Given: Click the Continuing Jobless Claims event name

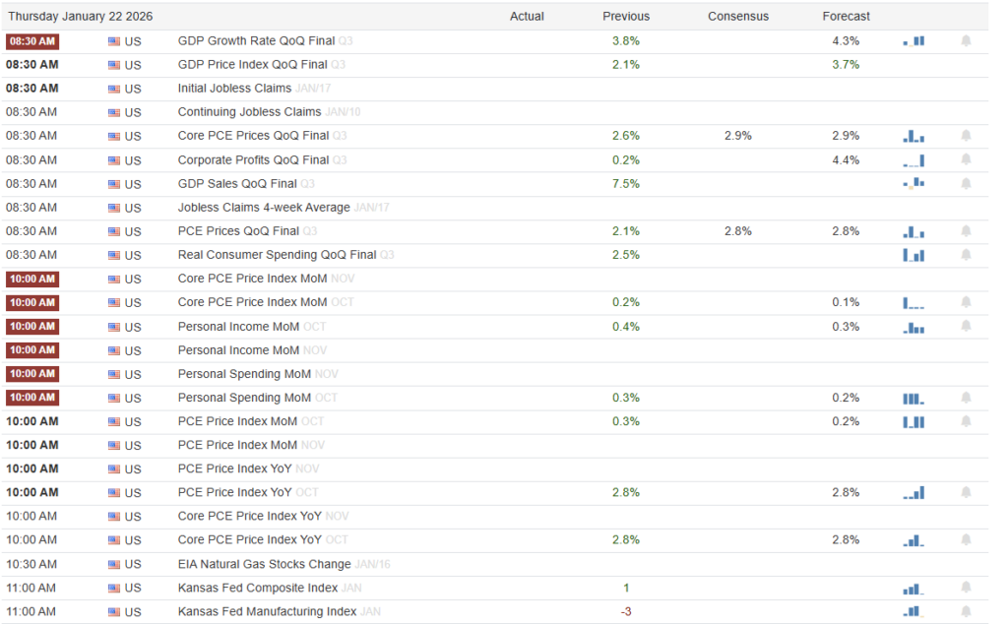Looking at the screenshot, I should click(x=249, y=112).
